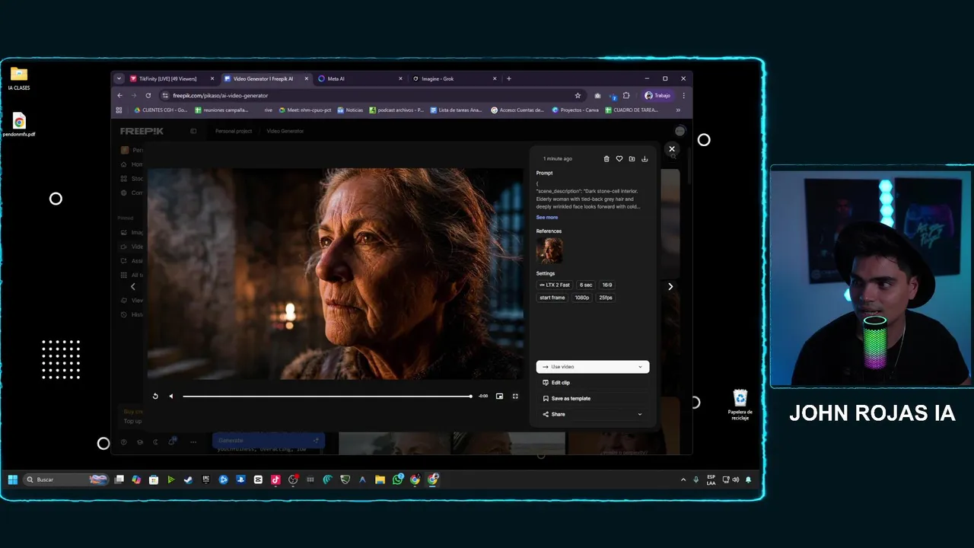
Task: Open the CLIENTES CGH bookmark
Action: coord(161,110)
